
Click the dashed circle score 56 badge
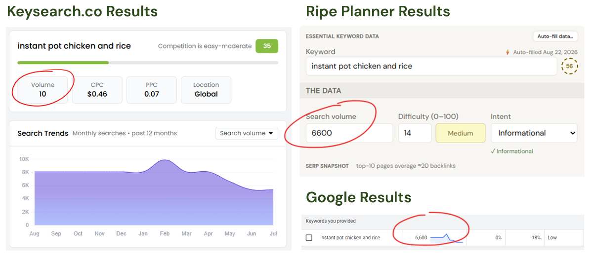pyautogui.click(x=570, y=66)
